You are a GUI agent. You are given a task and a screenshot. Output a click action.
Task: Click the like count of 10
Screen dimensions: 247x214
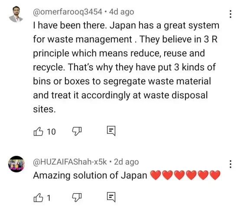click(x=51, y=132)
